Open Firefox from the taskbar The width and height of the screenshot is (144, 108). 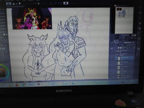tap(17, 85)
